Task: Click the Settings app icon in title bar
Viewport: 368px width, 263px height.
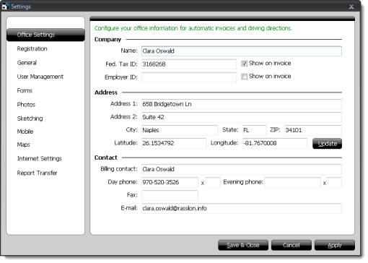Action: point(5,7)
